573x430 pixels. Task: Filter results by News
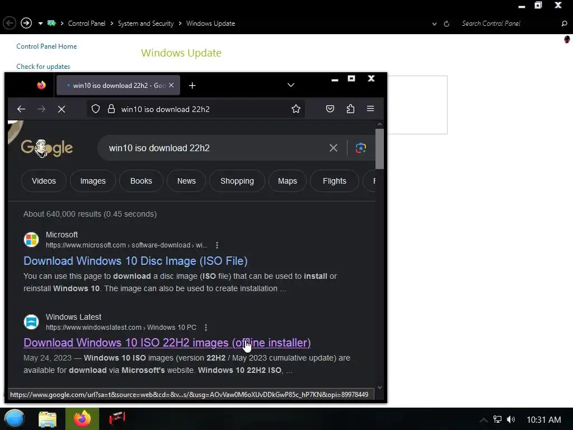pos(186,181)
